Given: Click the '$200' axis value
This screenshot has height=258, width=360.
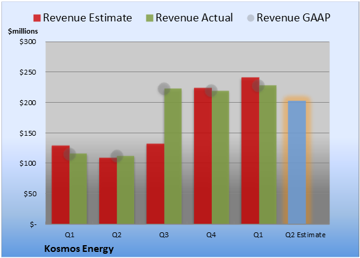Looking at the screenshot, I should [28, 103].
